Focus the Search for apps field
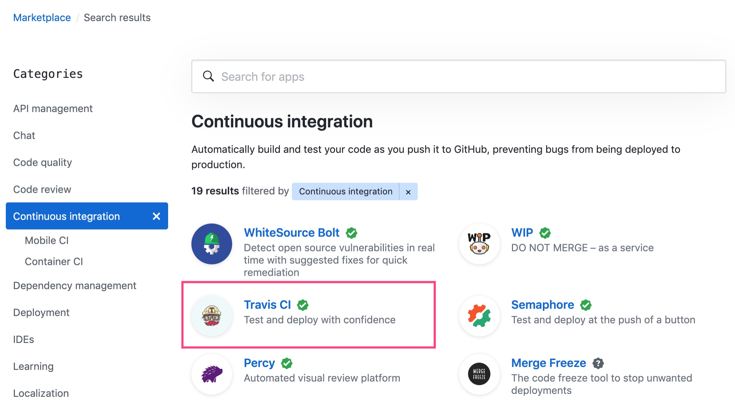 (x=458, y=76)
